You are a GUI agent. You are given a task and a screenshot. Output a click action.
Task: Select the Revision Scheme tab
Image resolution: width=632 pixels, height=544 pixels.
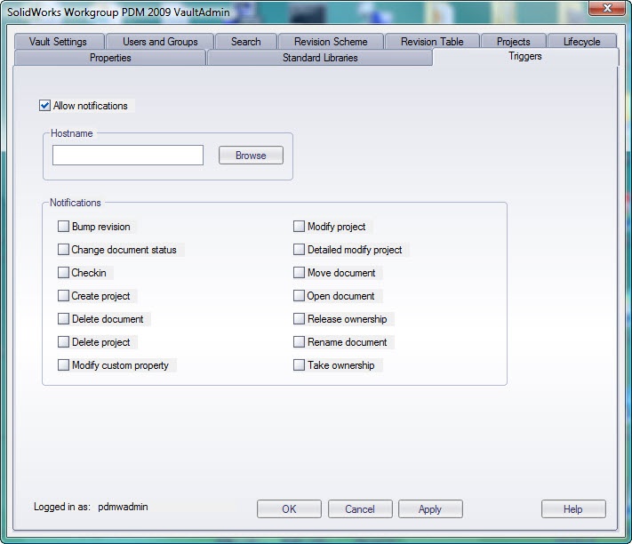(331, 42)
